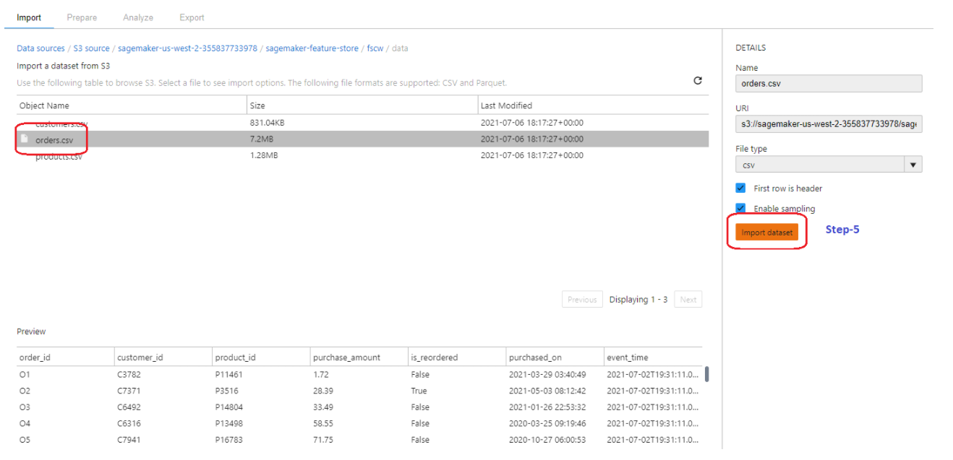Click the Last Modified date of orders.csv
Viewport: 953px width, 460px height.
click(x=532, y=139)
